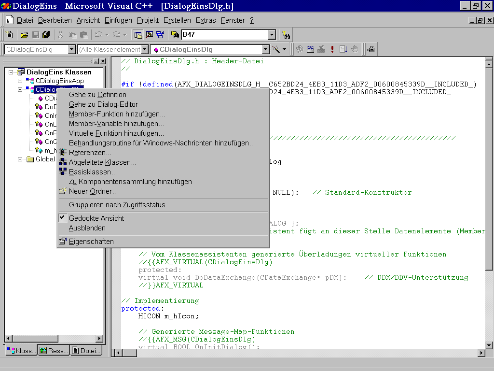Open the members combo showing CDialogEinsDlg
Screen dimensions: 494x371
click(266, 50)
